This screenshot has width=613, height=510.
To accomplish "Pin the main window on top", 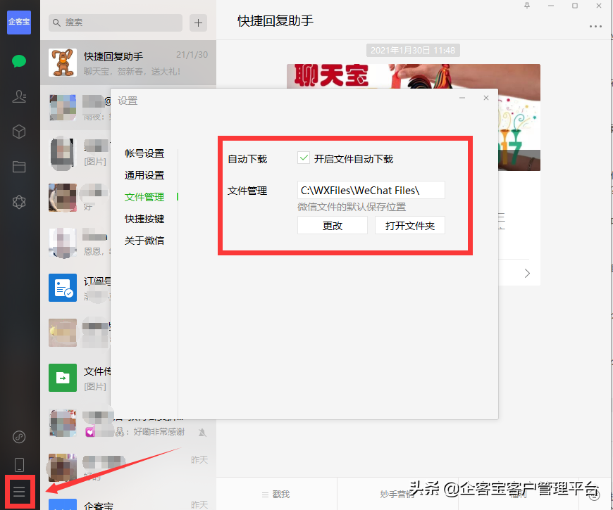I will pyautogui.click(x=527, y=6).
